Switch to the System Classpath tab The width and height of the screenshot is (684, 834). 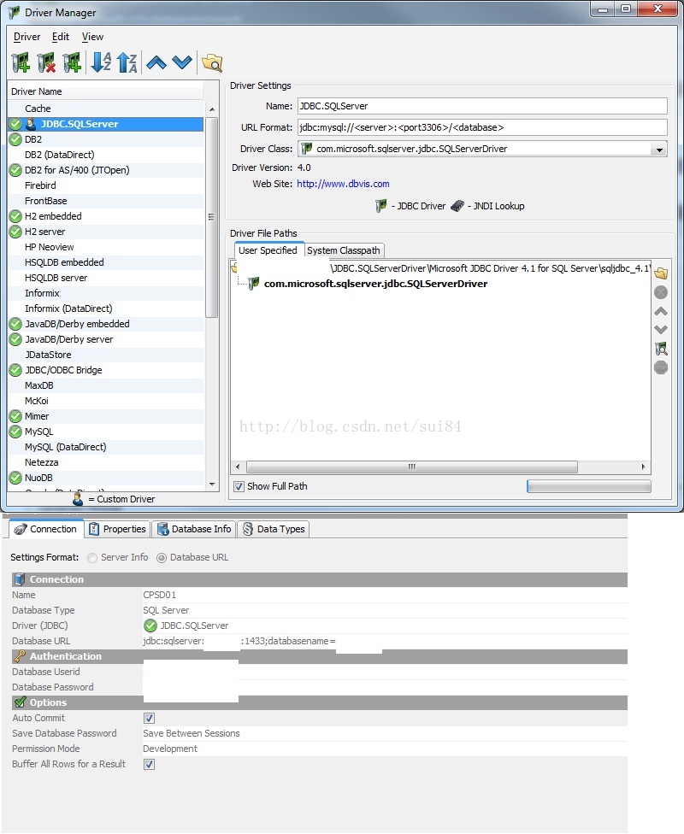click(344, 250)
